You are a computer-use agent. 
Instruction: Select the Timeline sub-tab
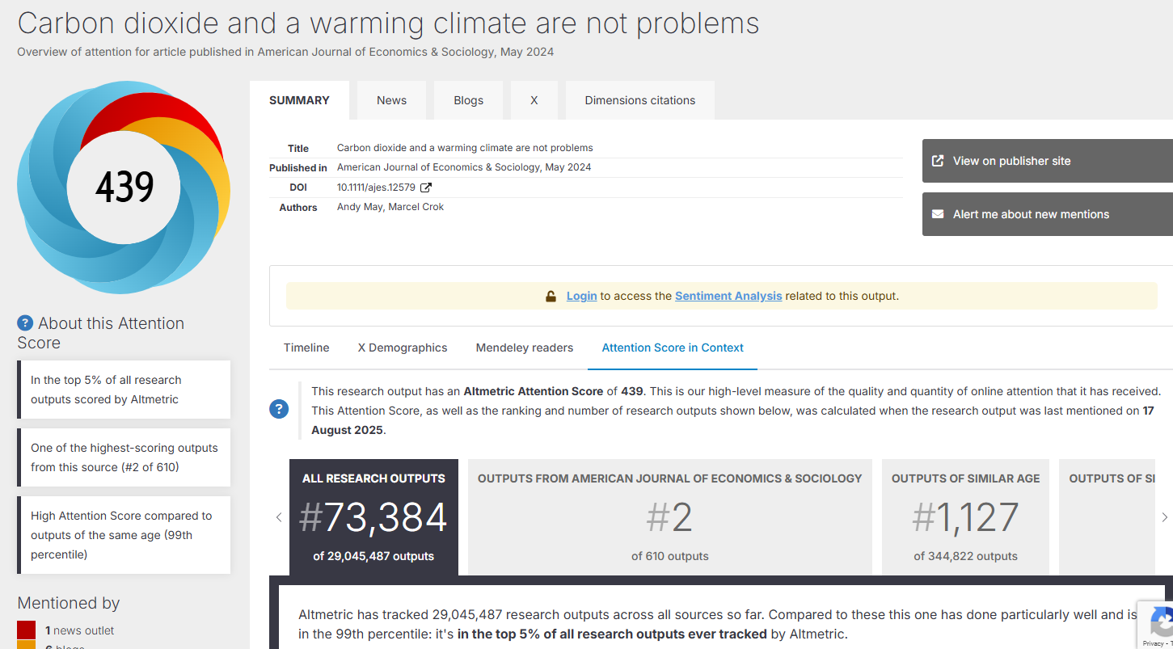[x=306, y=348]
